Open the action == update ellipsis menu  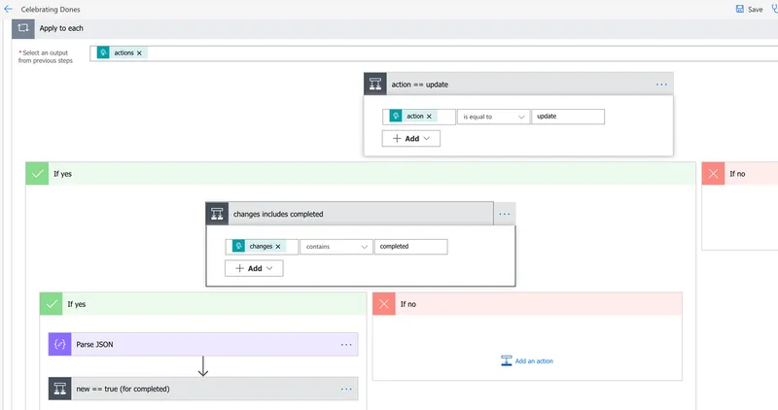tap(661, 85)
